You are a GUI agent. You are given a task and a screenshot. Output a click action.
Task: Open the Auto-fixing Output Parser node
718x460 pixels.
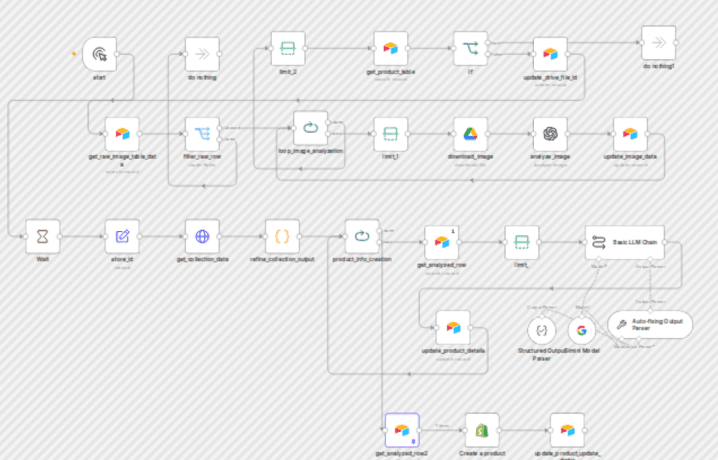coord(650,325)
